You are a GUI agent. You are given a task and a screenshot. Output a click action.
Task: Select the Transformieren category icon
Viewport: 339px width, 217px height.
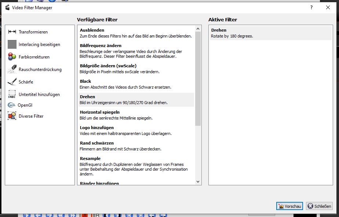tap(12, 32)
